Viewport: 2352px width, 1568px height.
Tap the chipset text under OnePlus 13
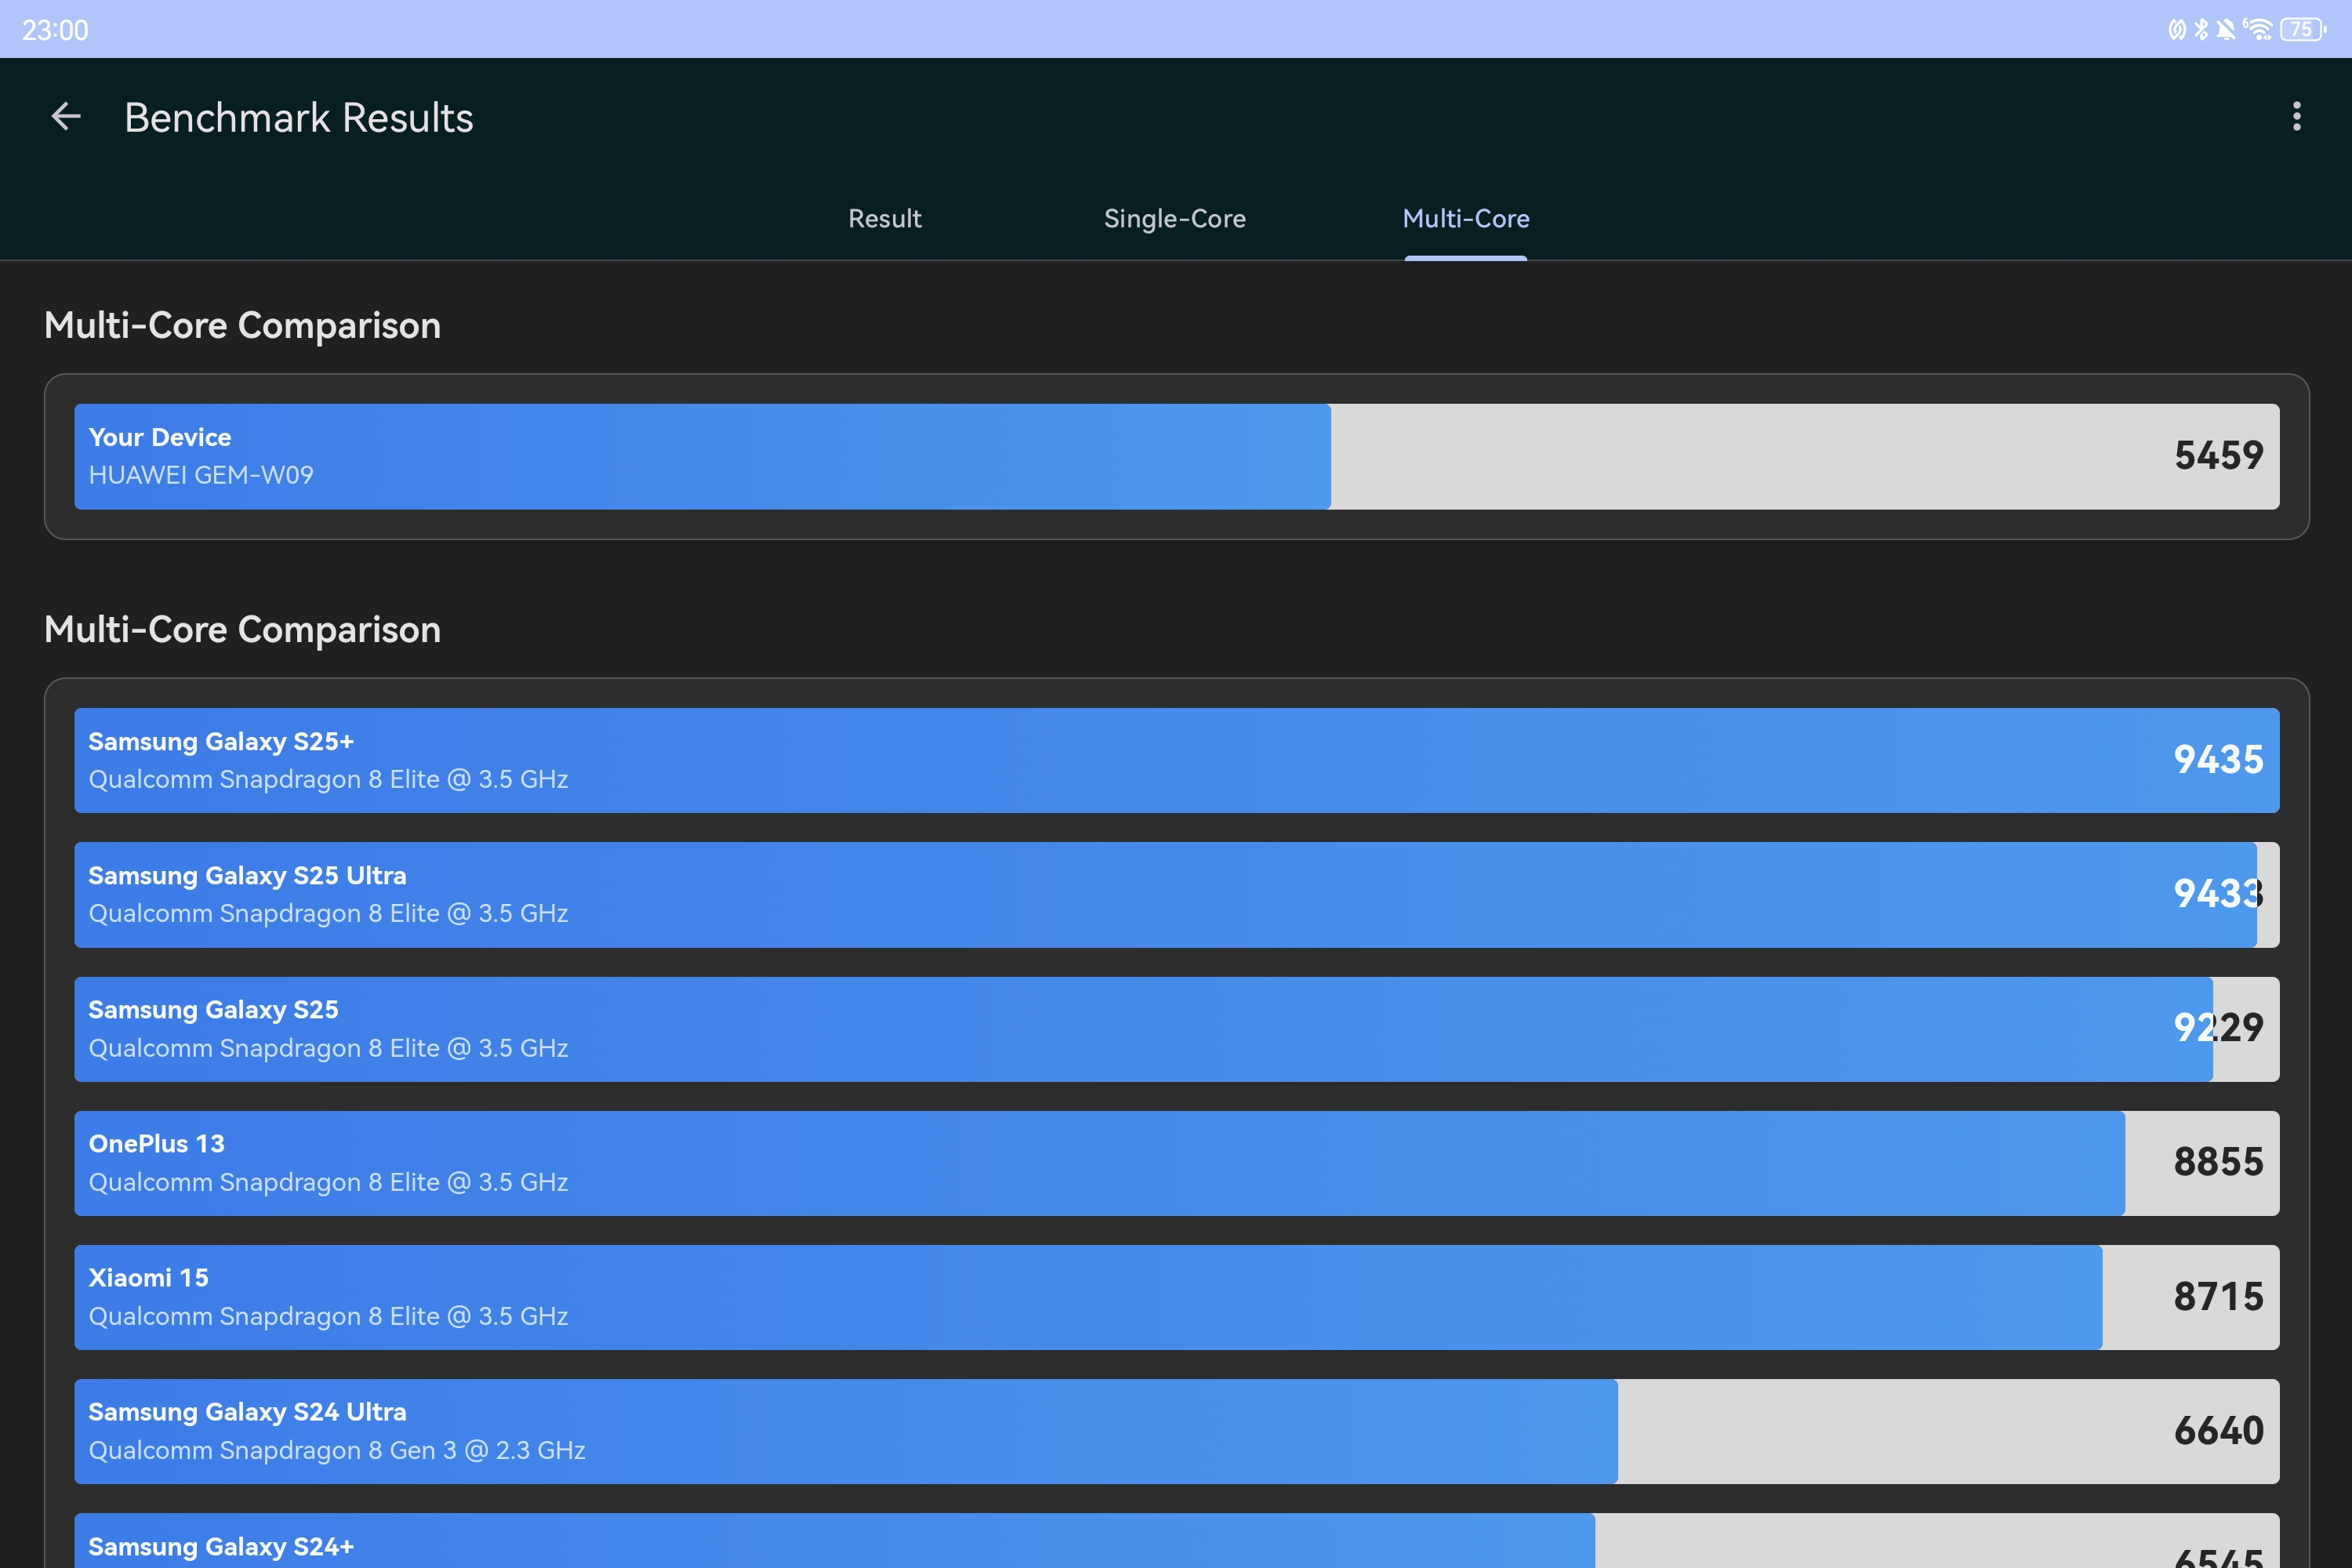(x=328, y=1183)
